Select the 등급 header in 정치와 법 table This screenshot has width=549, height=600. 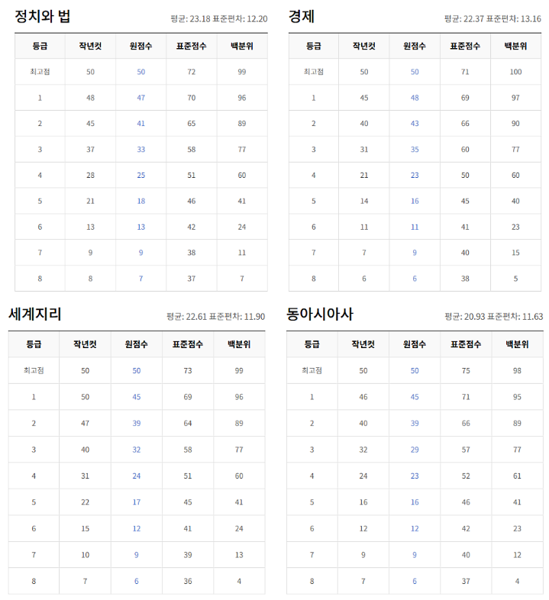click(40, 46)
